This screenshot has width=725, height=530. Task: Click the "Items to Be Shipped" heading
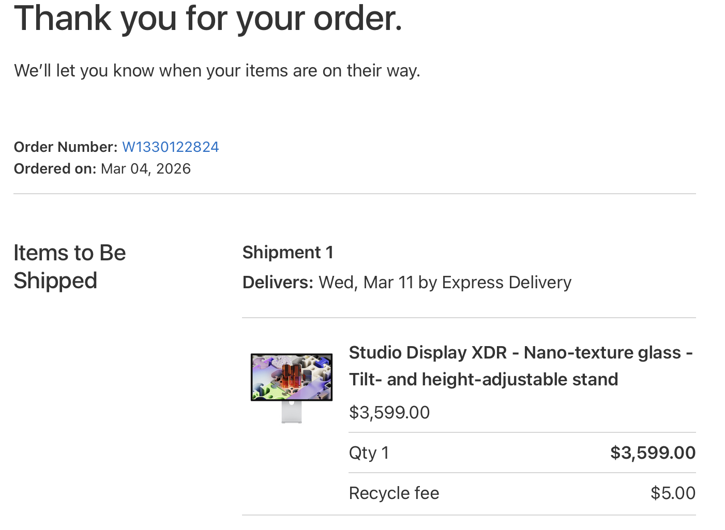coord(69,267)
